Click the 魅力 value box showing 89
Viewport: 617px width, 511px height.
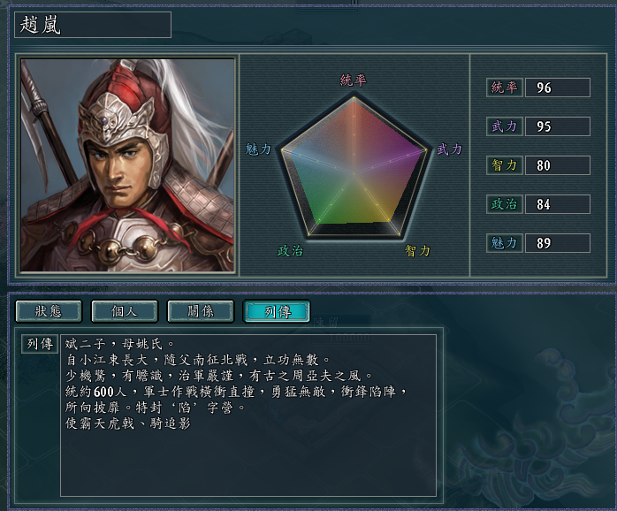pos(557,243)
